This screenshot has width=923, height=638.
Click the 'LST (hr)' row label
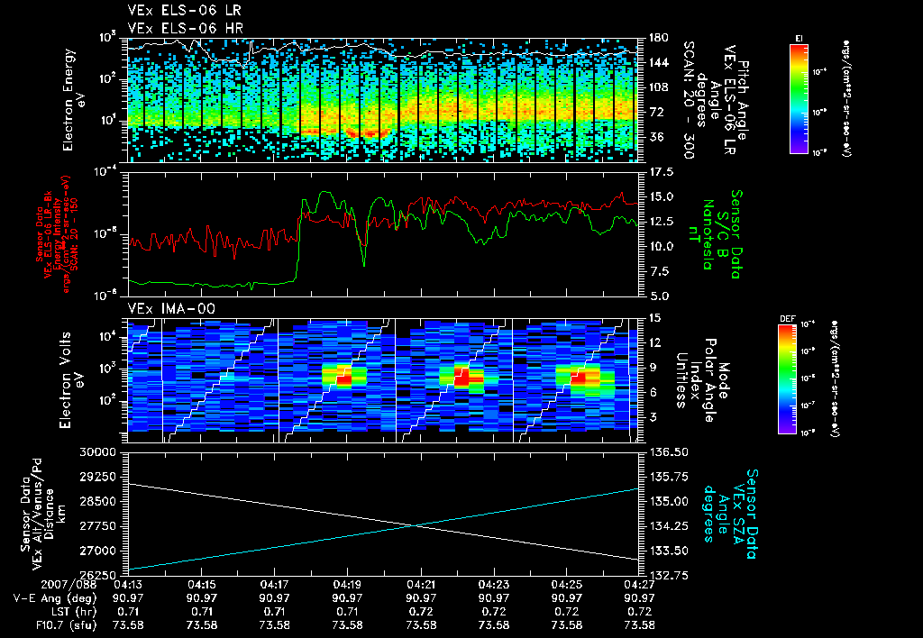(x=73, y=612)
